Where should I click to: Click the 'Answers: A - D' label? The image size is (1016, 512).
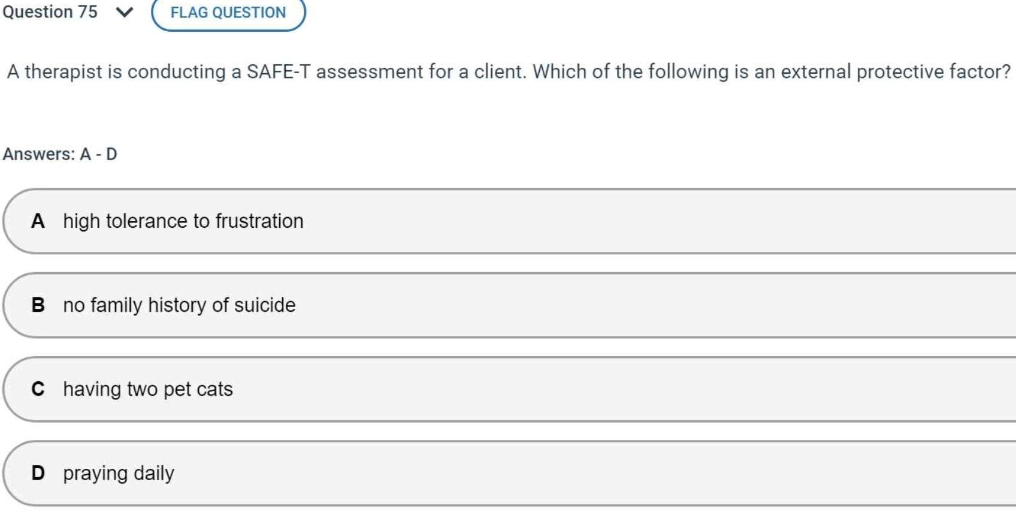coord(60,154)
